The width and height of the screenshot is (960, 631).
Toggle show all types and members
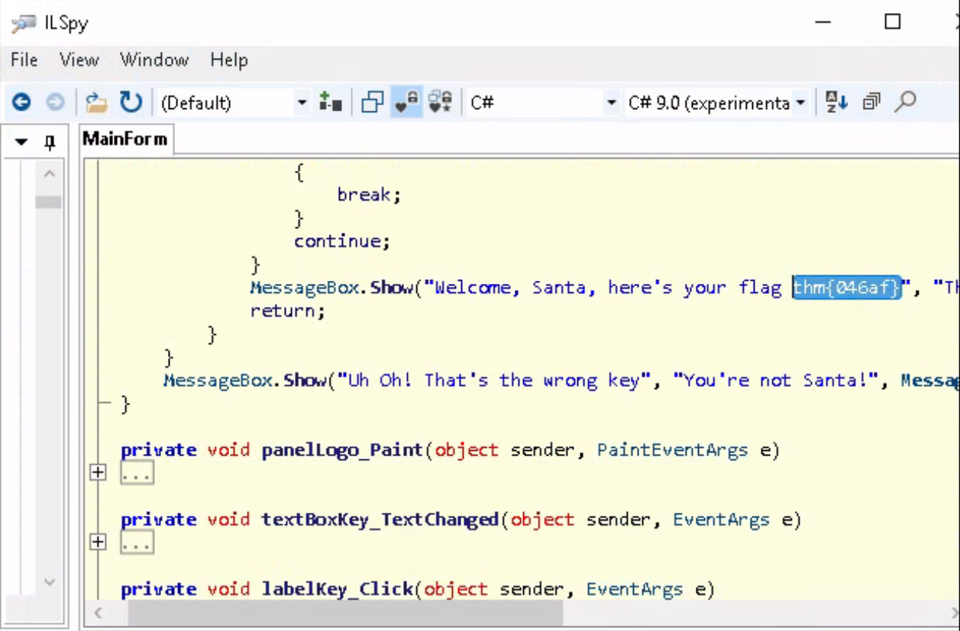click(441, 102)
